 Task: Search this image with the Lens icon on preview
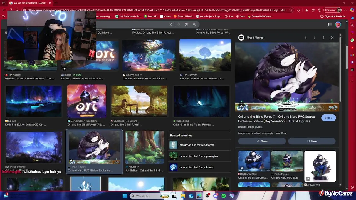(241, 106)
